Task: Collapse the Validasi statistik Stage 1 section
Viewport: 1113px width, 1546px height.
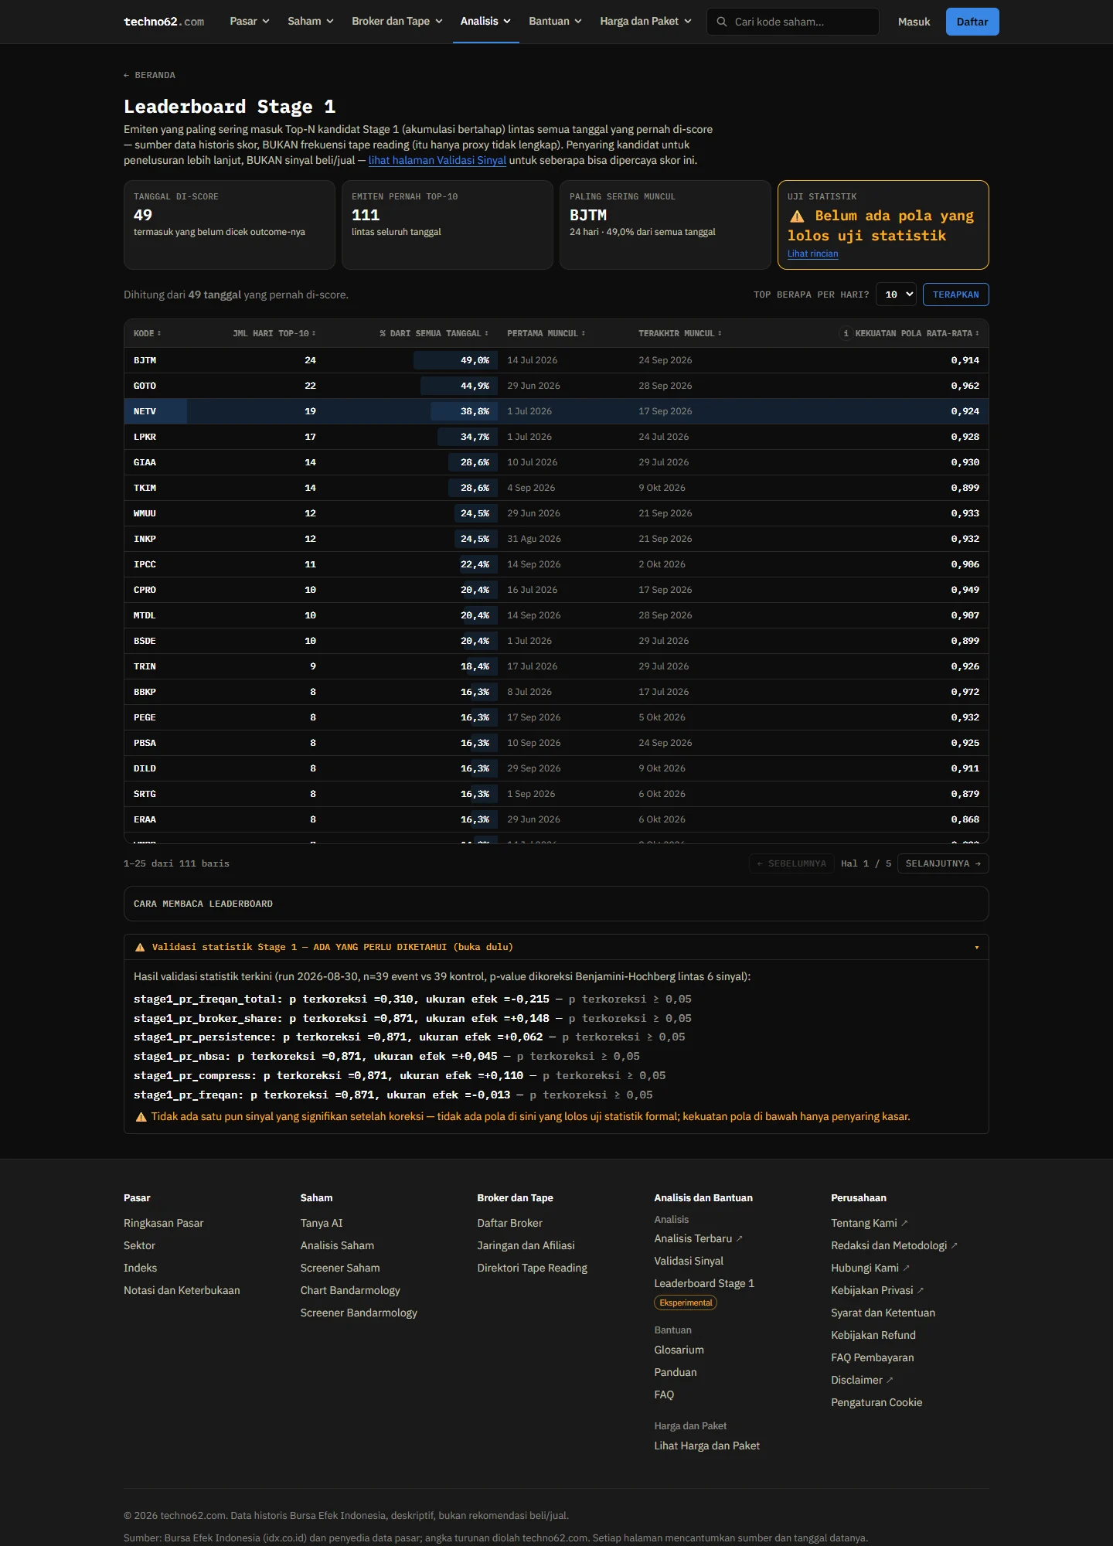Action: pos(556,947)
